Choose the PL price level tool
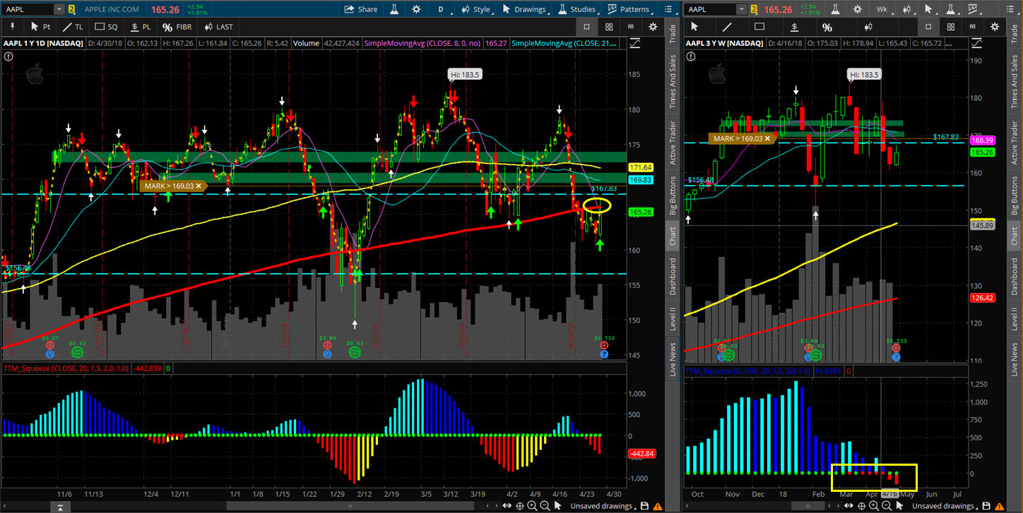This screenshot has width=1023, height=513. pos(141,27)
